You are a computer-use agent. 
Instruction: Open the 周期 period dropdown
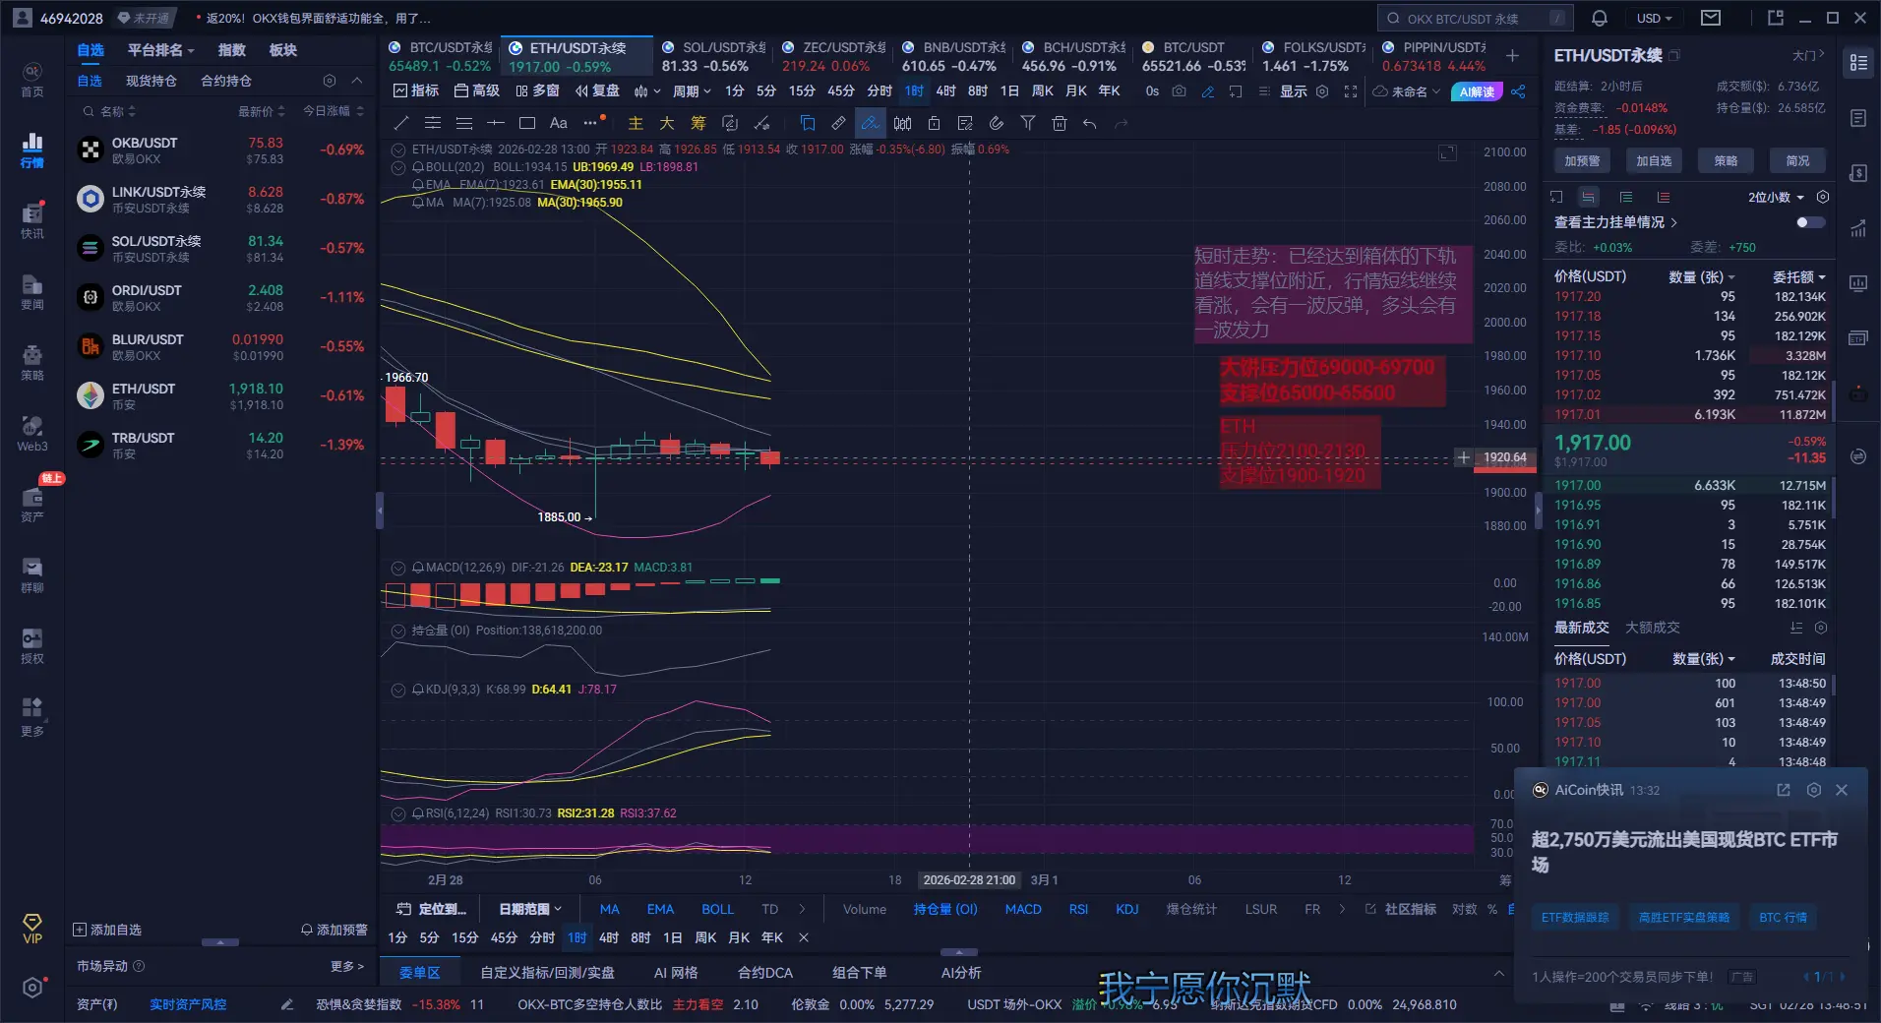(x=692, y=91)
